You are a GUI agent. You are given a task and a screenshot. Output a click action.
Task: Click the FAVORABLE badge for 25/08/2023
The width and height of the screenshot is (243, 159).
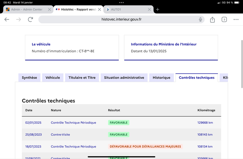(x=118, y=134)
